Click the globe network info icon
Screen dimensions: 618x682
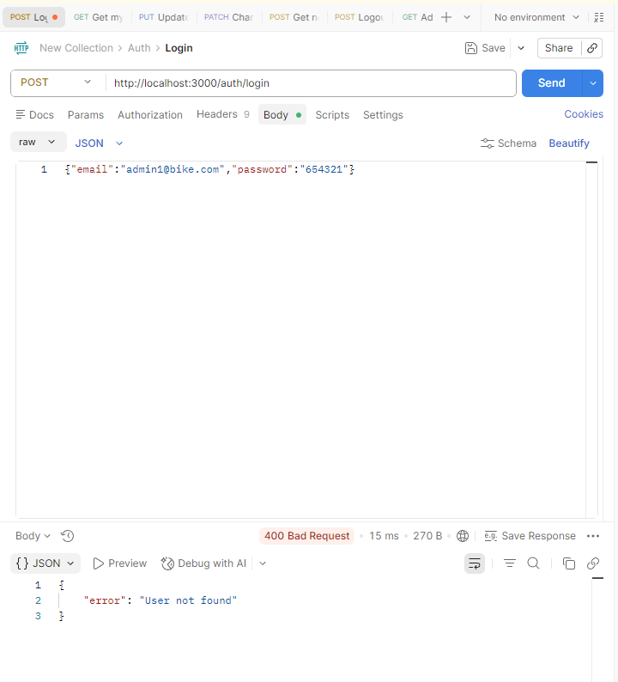pyautogui.click(x=463, y=536)
